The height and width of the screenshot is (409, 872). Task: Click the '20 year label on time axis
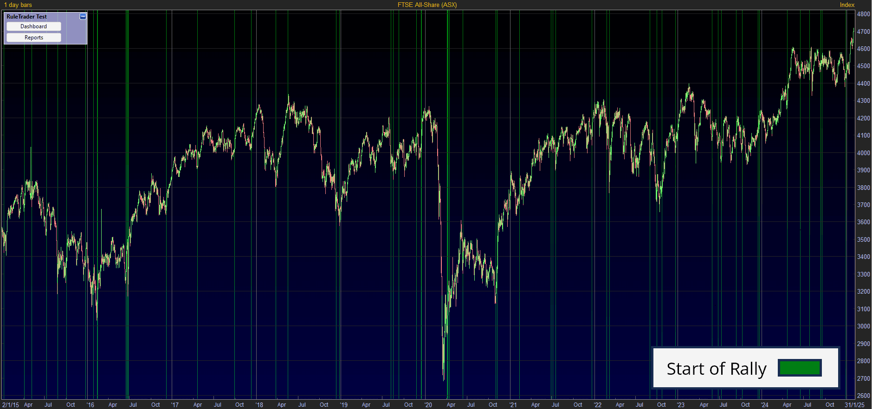click(428, 404)
